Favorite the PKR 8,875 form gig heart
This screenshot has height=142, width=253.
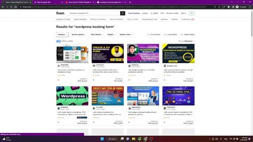[x=94, y=80]
